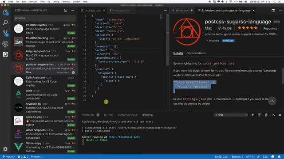Viewport: 284px width, 159px height.
Task: Open the Output panel tab
Action: 108,115
